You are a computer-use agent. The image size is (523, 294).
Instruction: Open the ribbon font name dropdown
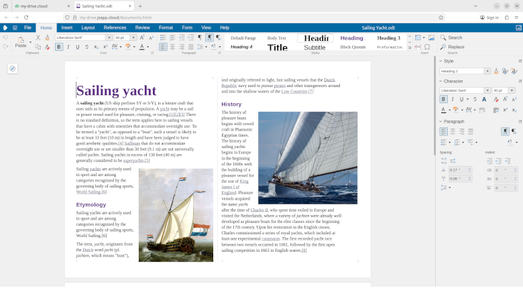[110, 38]
